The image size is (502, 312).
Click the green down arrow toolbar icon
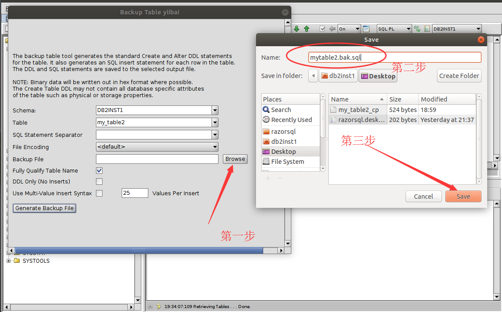pyautogui.click(x=297, y=29)
